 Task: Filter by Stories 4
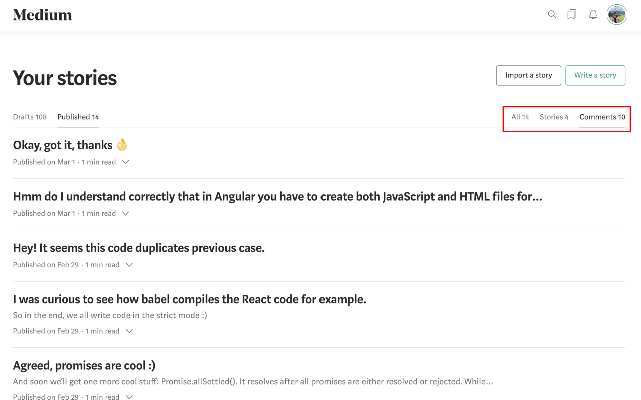(554, 117)
